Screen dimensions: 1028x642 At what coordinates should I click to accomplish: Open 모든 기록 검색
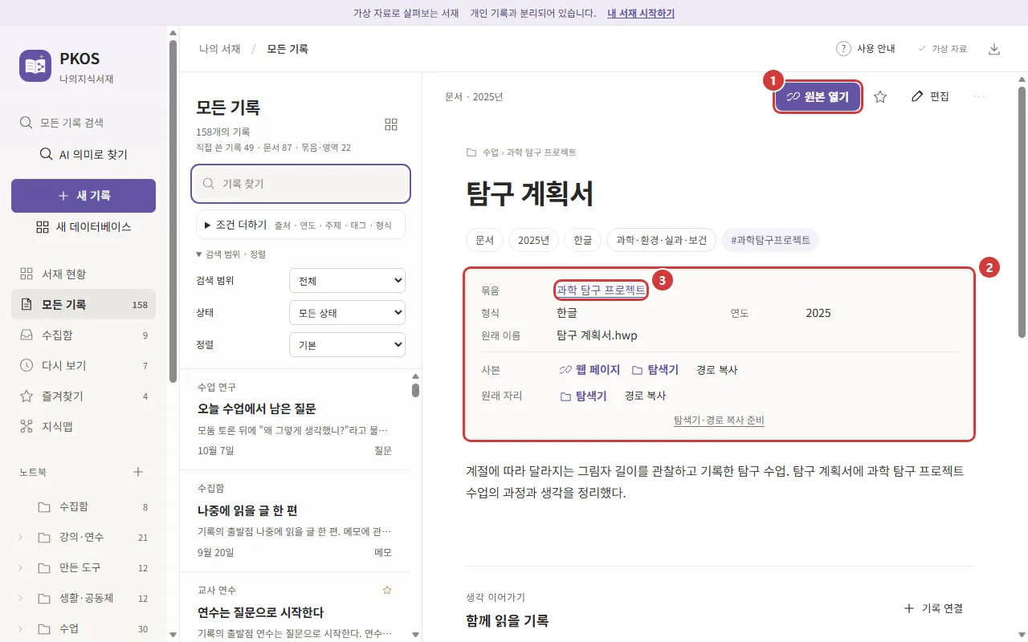84,123
